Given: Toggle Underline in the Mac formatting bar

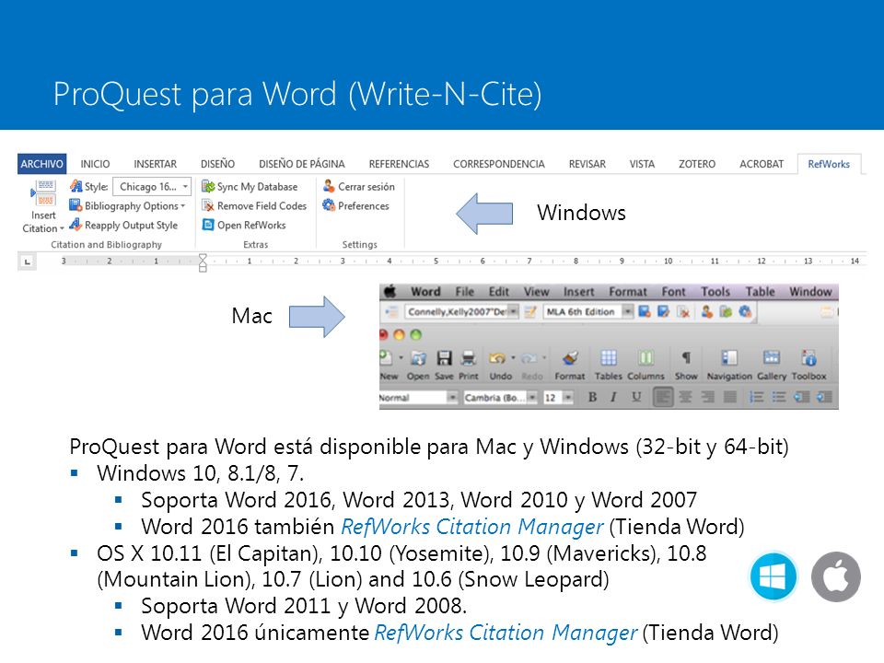Looking at the screenshot, I should [x=636, y=398].
